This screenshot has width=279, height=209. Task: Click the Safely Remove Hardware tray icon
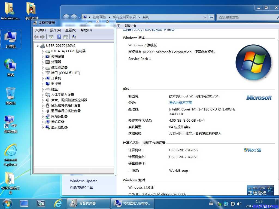pyautogui.click(x=219, y=204)
